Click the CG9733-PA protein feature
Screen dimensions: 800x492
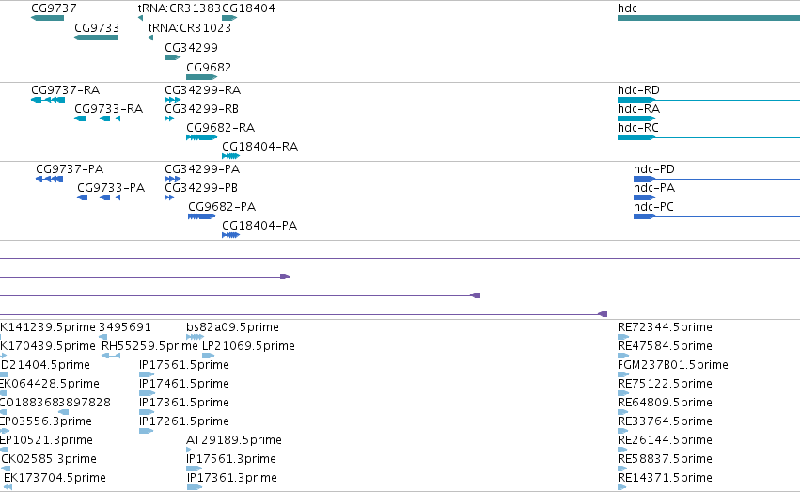pyautogui.click(x=99, y=198)
